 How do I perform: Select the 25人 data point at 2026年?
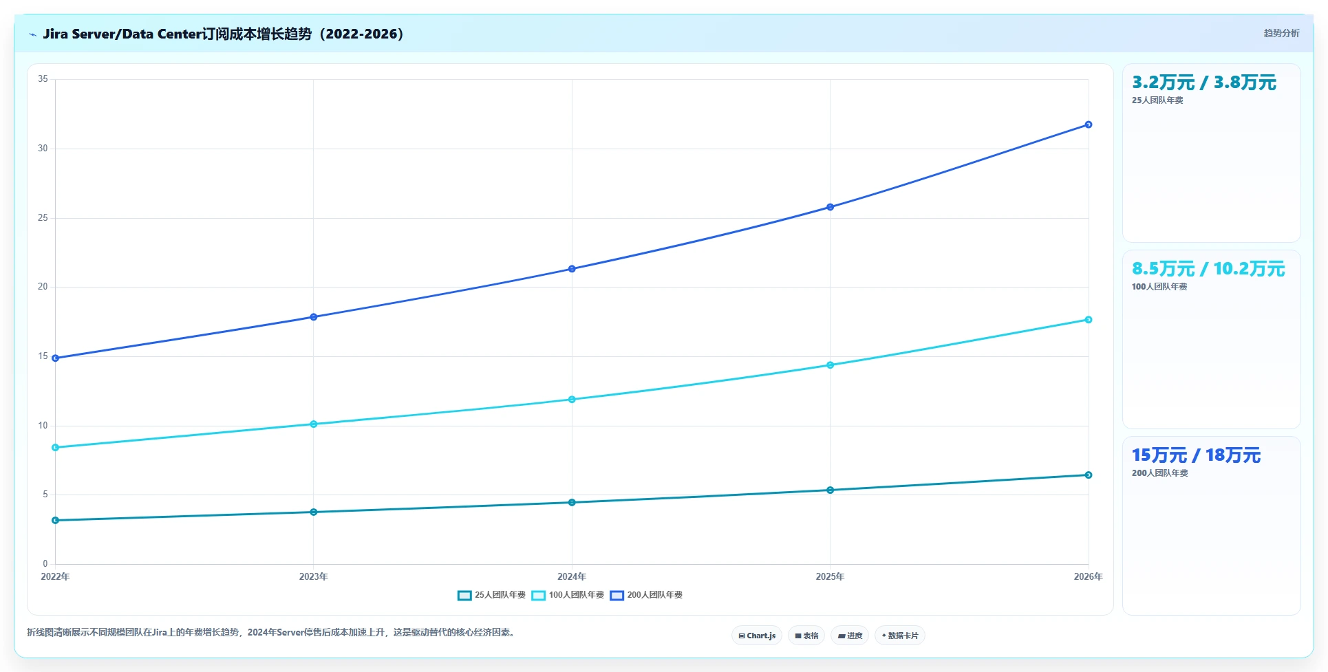click(x=1089, y=475)
